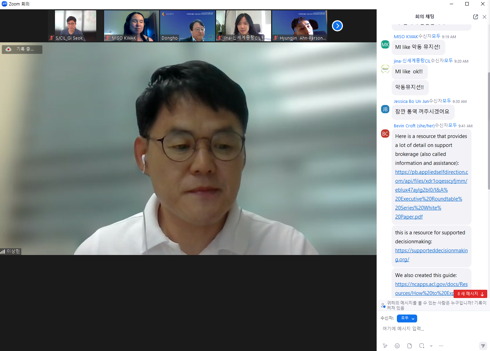Open the appliedselfdirection PDF link
Image resolution: width=490 pixels, height=351 pixels.
tap(431, 194)
